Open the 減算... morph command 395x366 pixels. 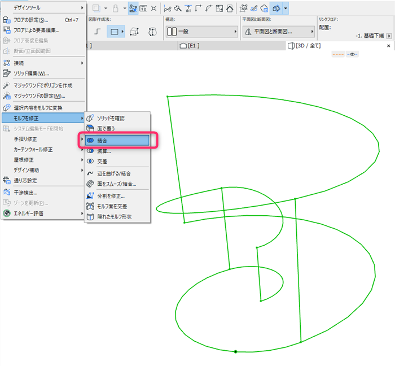click(117, 151)
